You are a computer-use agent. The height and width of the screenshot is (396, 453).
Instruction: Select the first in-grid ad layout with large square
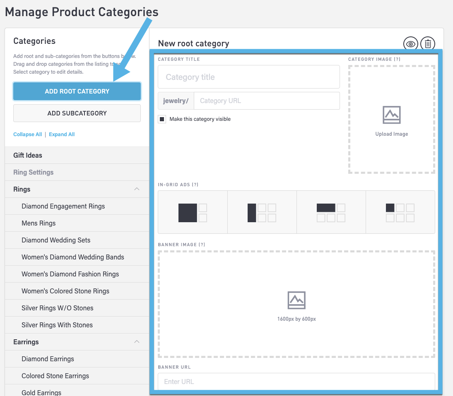pyautogui.click(x=193, y=212)
